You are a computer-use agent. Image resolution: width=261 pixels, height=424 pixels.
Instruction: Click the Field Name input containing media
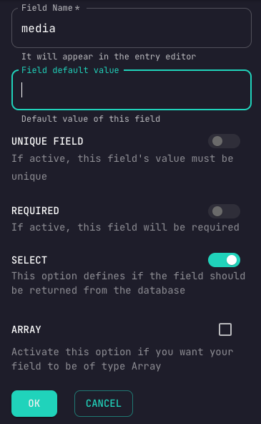point(132,28)
